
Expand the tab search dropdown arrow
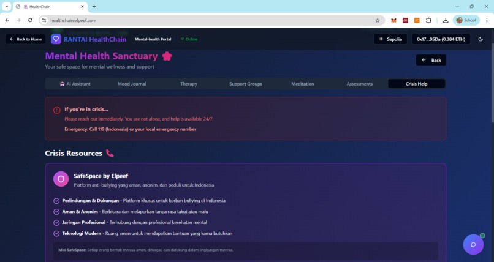(x=6, y=6)
